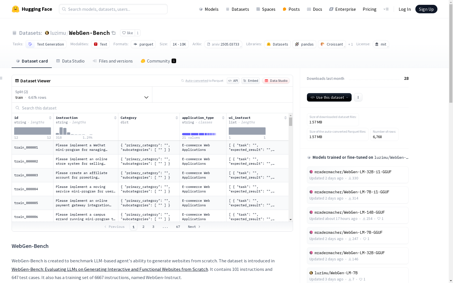Viewport: 453px width, 283px height.
Task: Click Log In
Action: (405, 9)
